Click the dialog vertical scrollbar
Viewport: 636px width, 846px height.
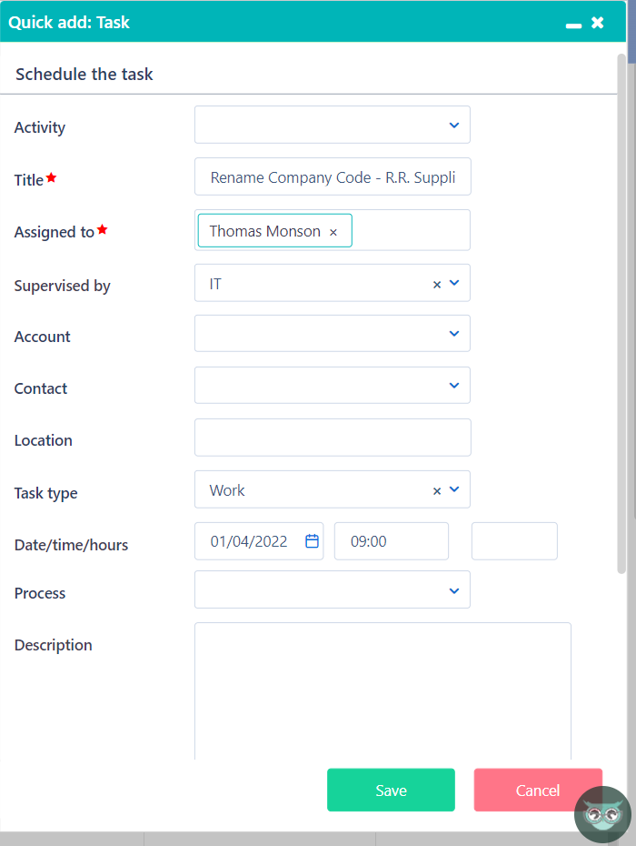(x=621, y=313)
